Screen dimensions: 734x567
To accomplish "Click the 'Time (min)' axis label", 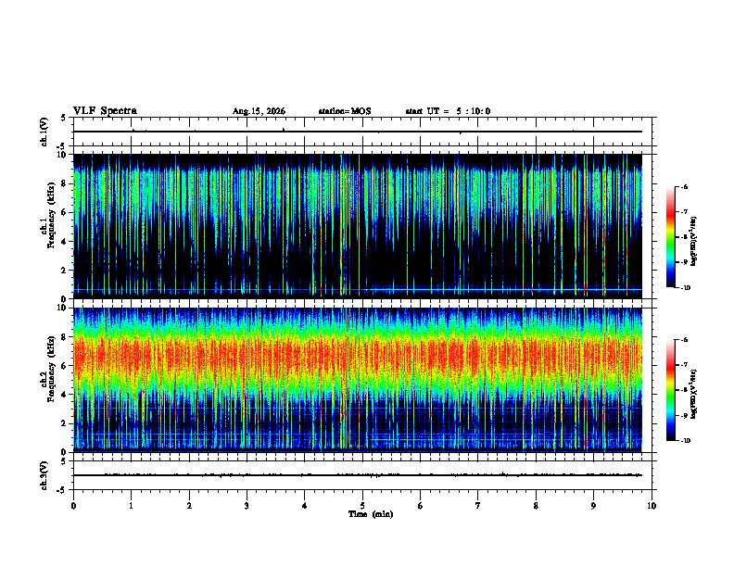I will pyautogui.click(x=371, y=514).
